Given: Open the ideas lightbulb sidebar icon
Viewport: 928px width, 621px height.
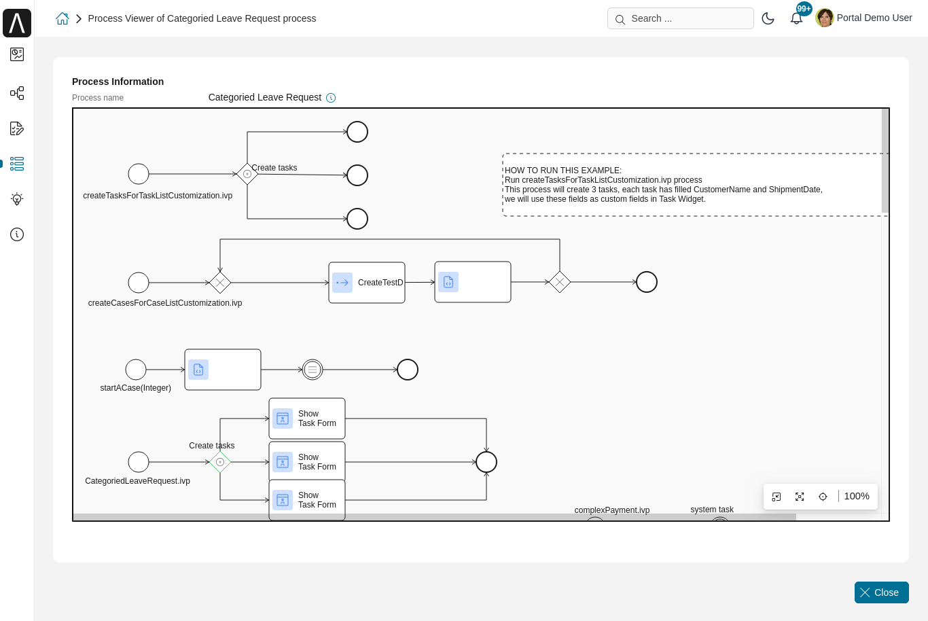Looking at the screenshot, I should tap(17, 199).
